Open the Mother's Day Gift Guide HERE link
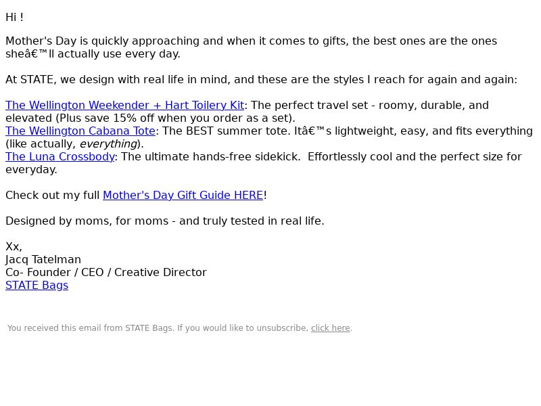The height and width of the screenshot is (406, 541). click(183, 196)
